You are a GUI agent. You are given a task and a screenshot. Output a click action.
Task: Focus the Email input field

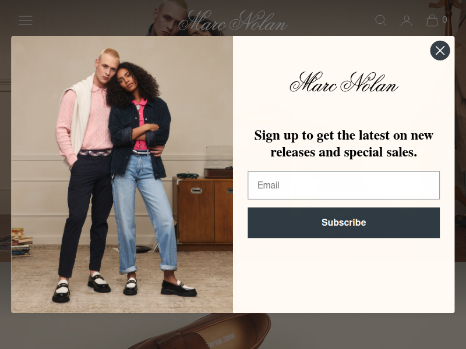point(344,185)
